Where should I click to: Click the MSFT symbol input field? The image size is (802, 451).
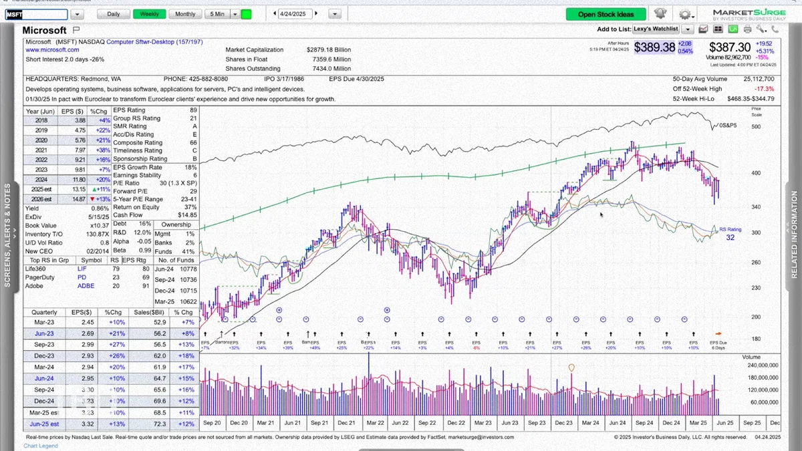pyautogui.click(x=36, y=14)
